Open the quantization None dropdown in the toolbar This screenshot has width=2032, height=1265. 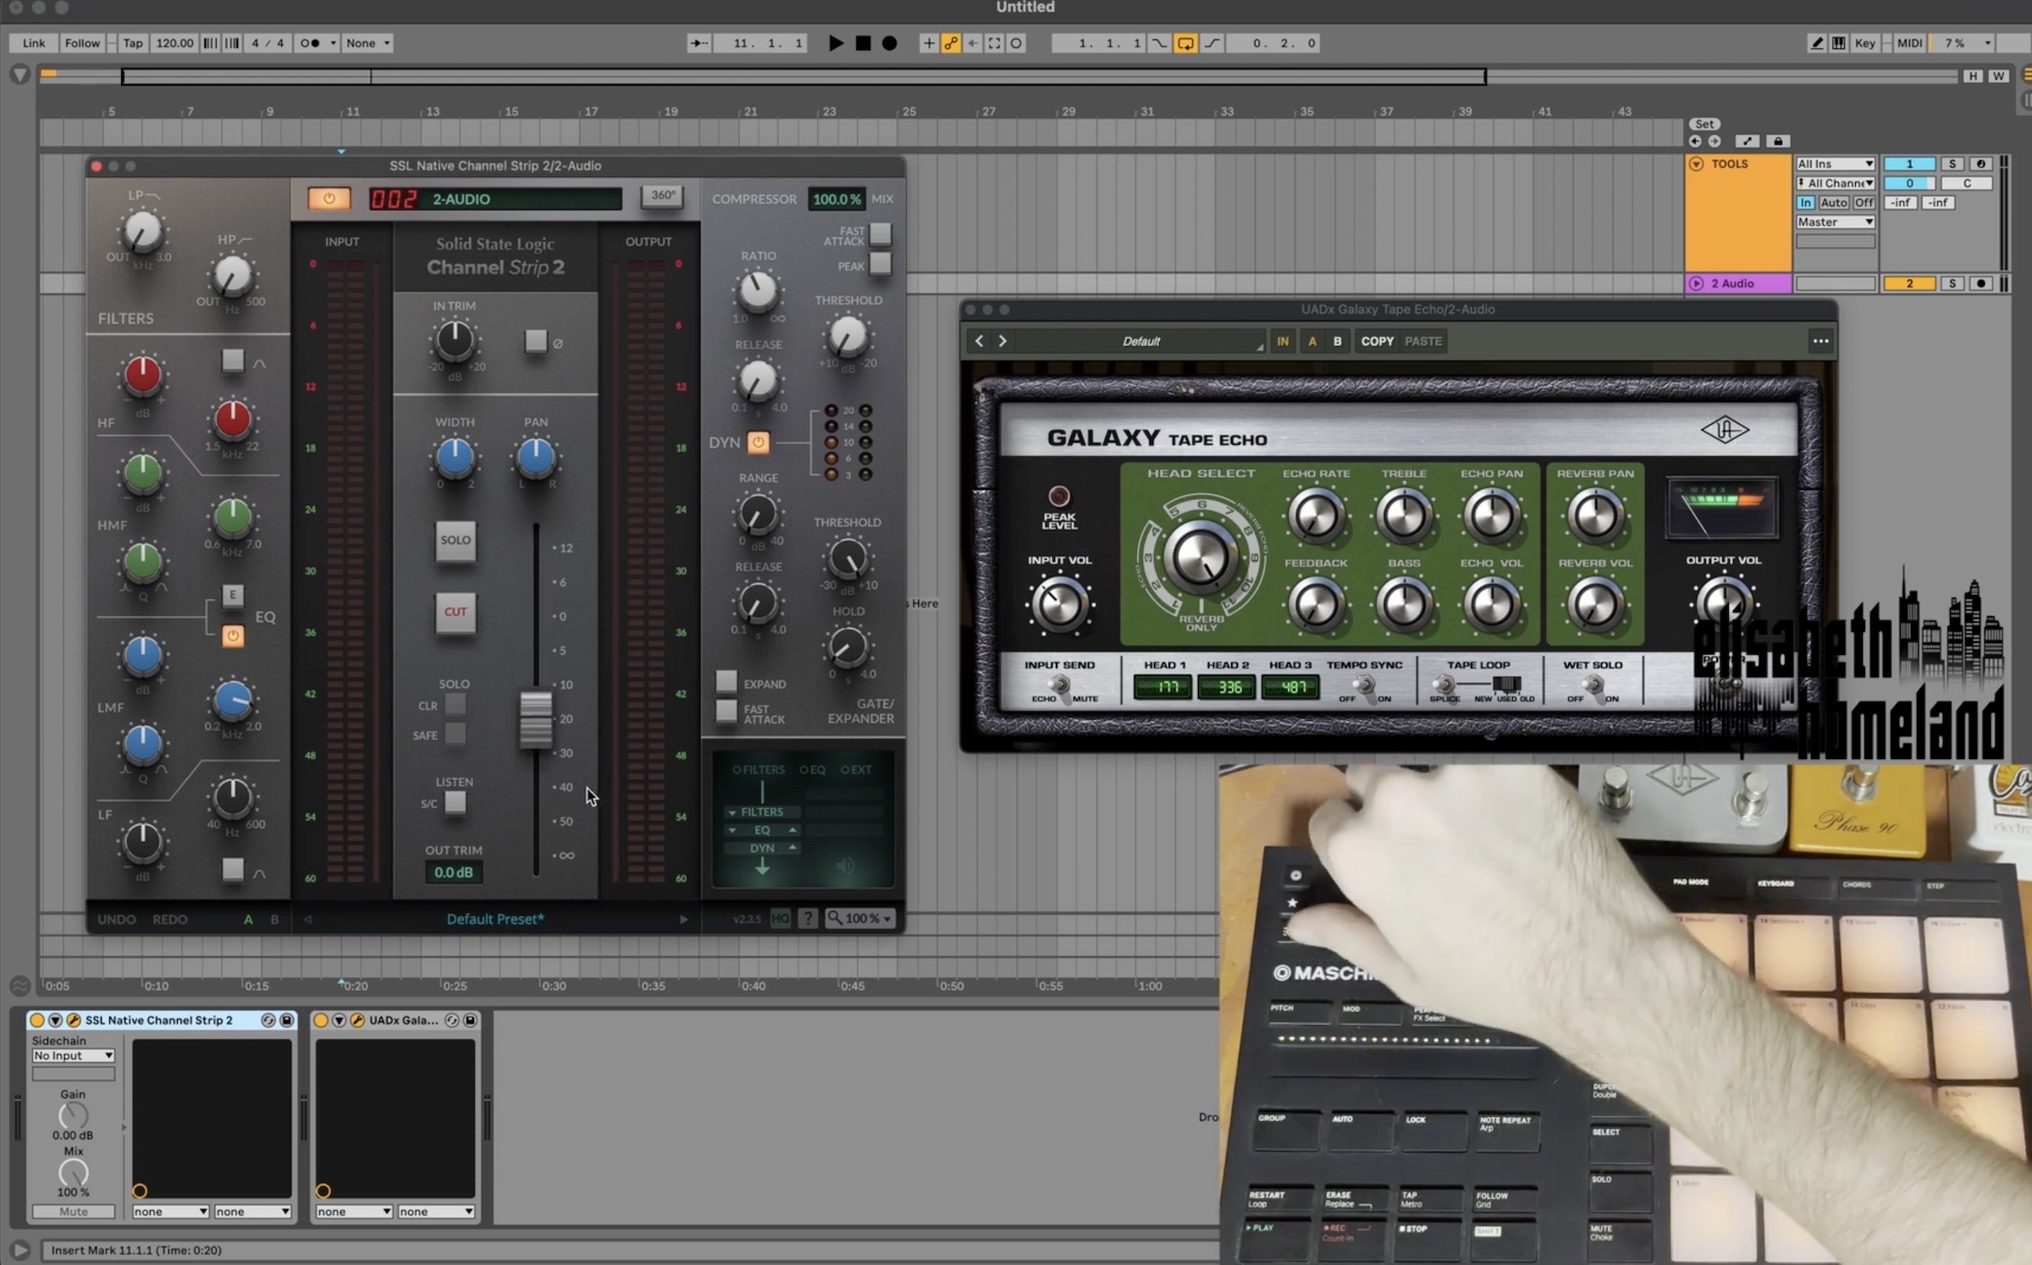pos(367,42)
